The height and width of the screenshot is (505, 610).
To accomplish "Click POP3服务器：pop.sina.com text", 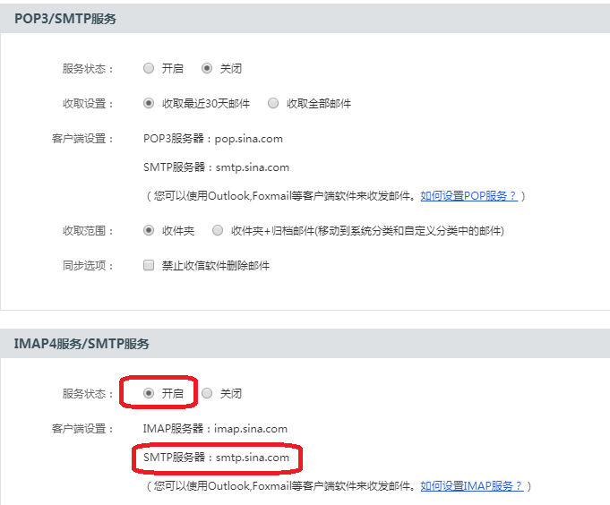I will click(x=213, y=139).
